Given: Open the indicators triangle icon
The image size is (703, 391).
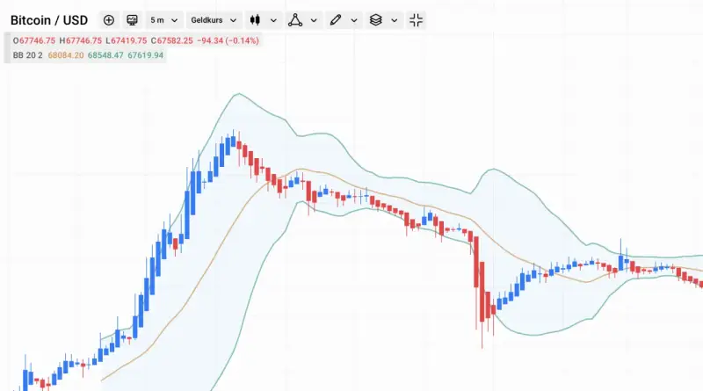Looking at the screenshot, I should coord(295,20).
